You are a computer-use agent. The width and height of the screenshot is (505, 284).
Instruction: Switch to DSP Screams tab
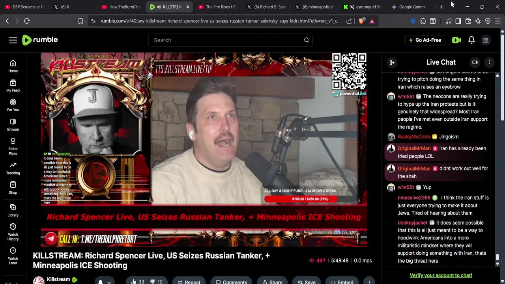(24, 7)
